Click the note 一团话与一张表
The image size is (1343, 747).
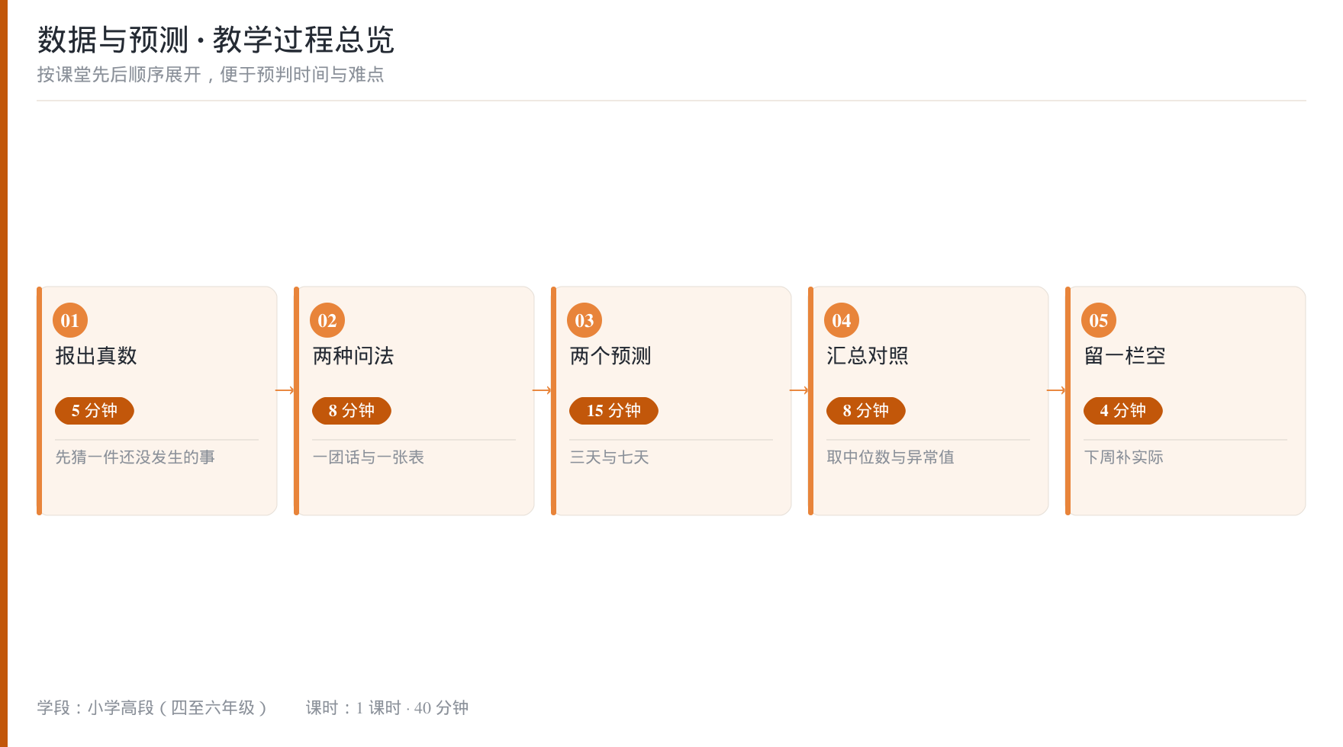(369, 457)
